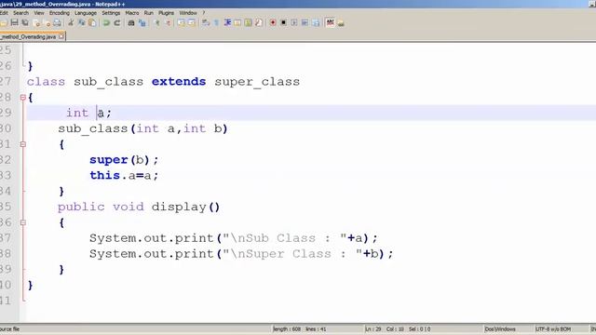Click the Dos\Windows line ending indicator

(500, 328)
